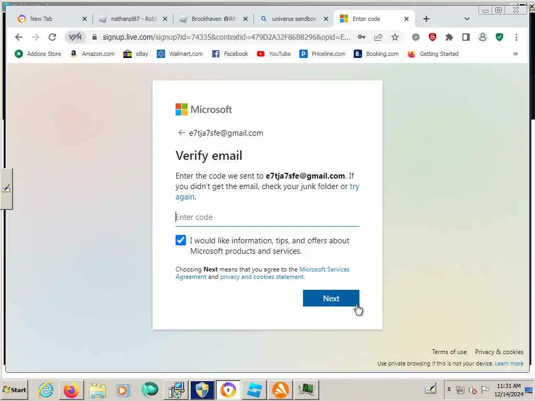Open a new tab with plus button
This screenshot has width=535, height=401.
(426, 19)
